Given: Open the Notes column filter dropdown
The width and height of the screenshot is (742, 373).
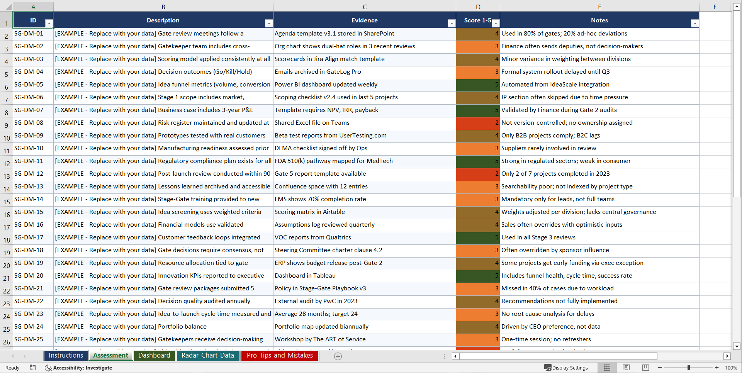Looking at the screenshot, I should 695,24.
